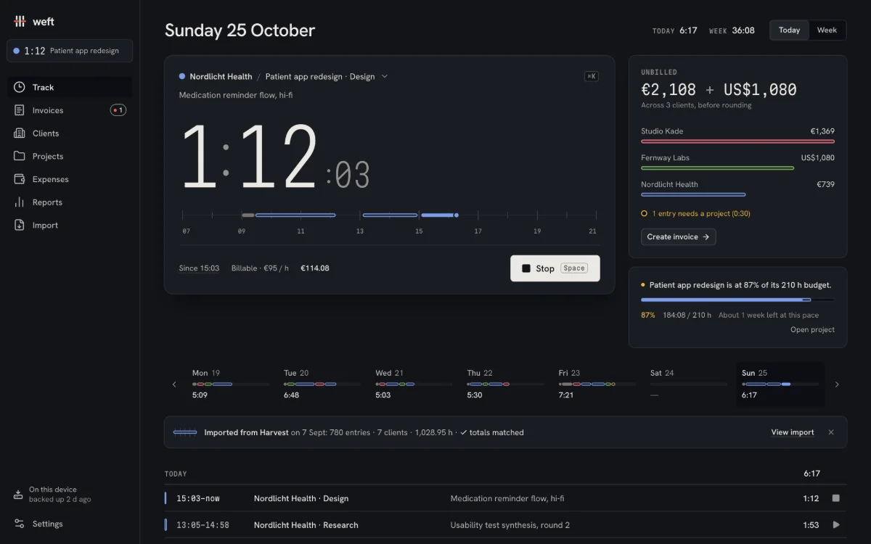The width and height of the screenshot is (871, 544).
Task: Click the Nordlicht Health client name in timer
Action: pyautogui.click(x=221, y=76)
